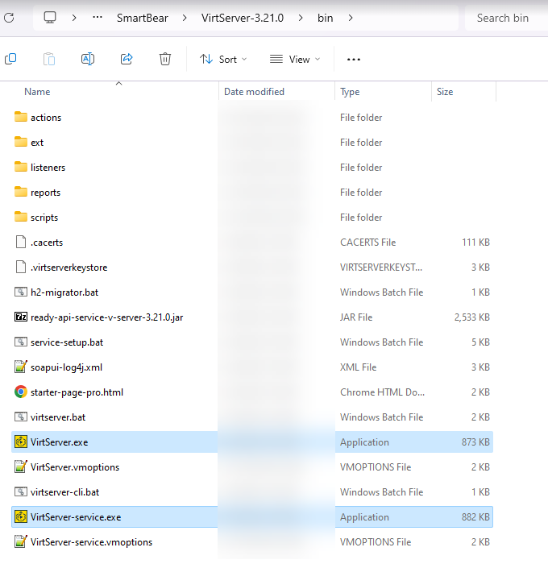Click the soapui-log4j.xml file icon

click(20, 367)
